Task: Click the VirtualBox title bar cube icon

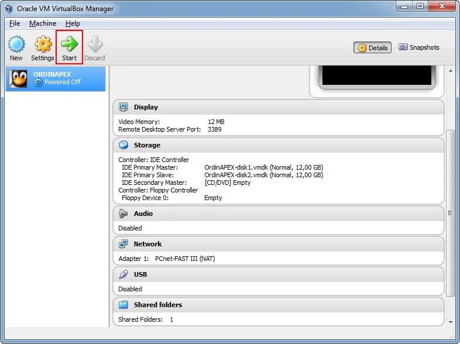Action: 9,9
